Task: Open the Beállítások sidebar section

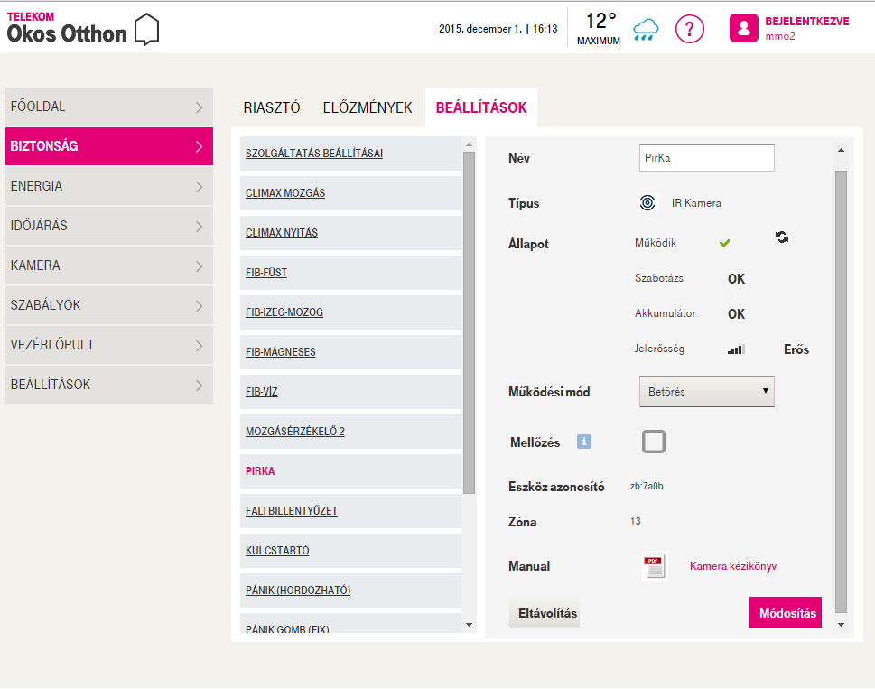Action: (x=109, y=385)
